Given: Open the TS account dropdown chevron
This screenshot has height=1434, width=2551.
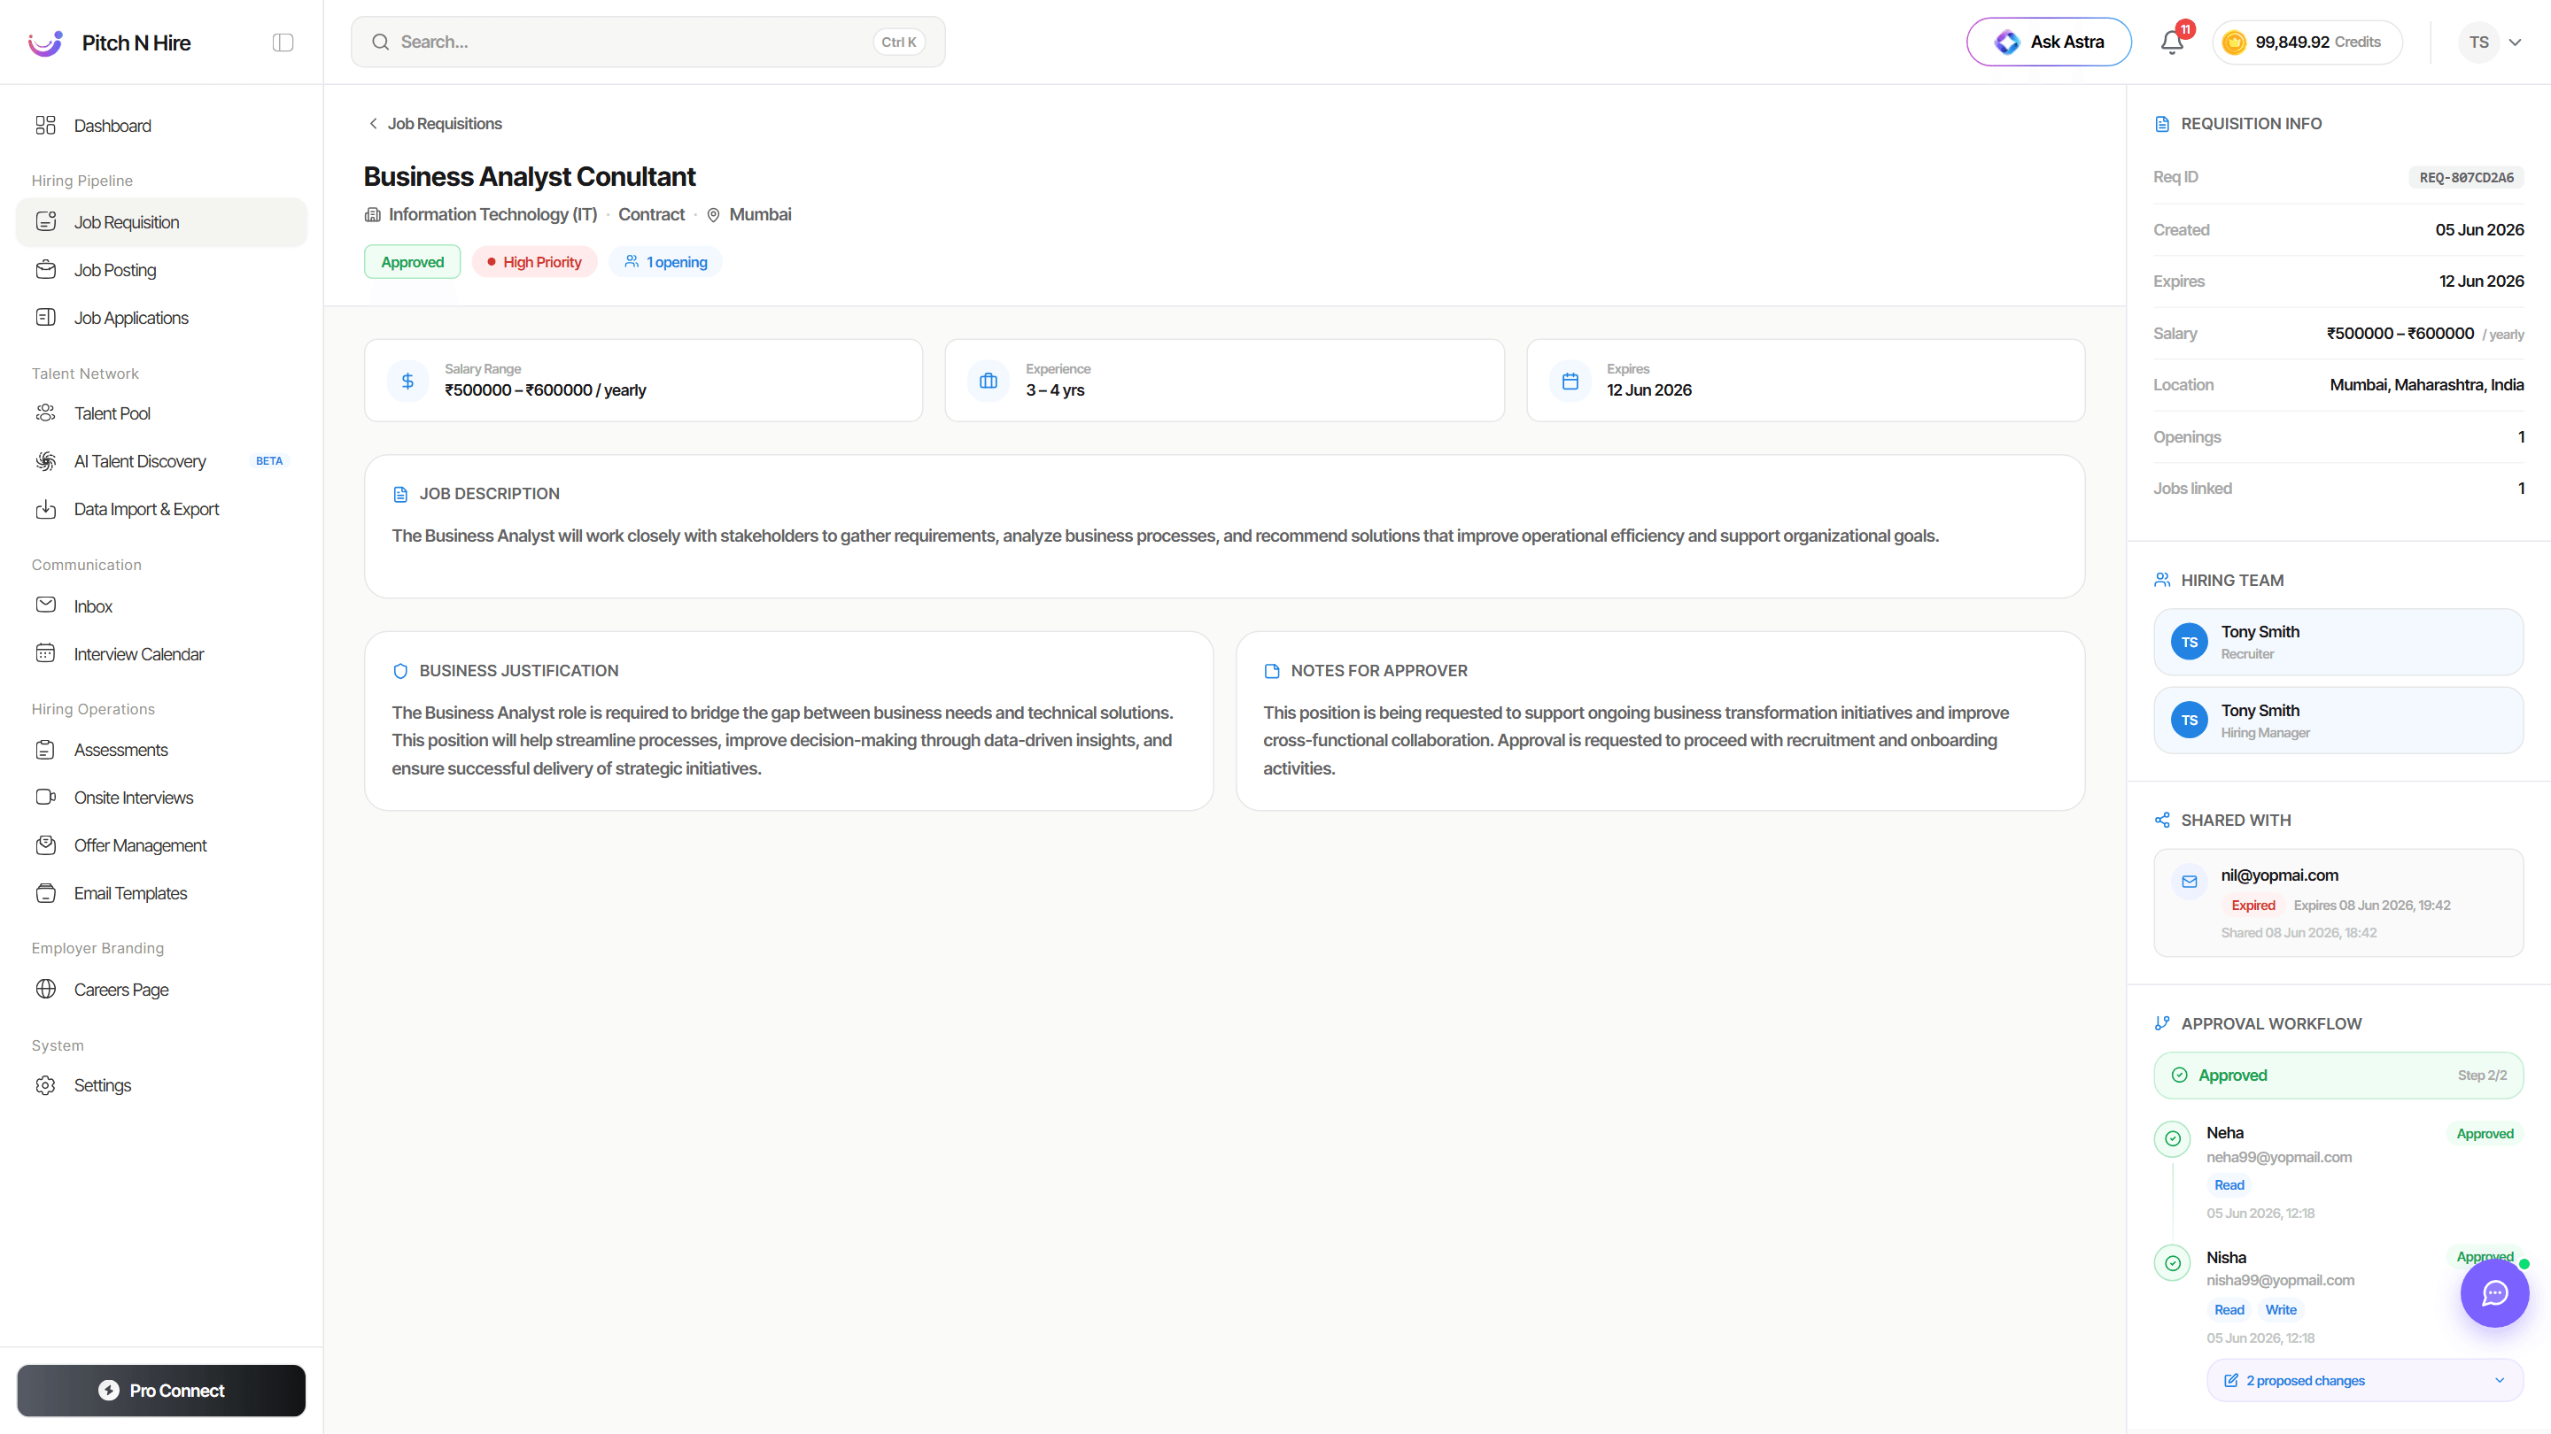Looking at the screenshot, I should coord(2515,42).
